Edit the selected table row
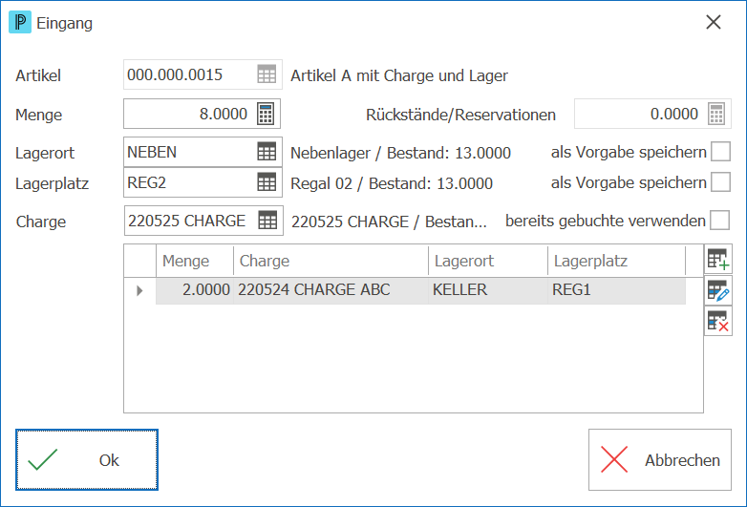Screen dimensions: 747x507 [x=718, y=290]
